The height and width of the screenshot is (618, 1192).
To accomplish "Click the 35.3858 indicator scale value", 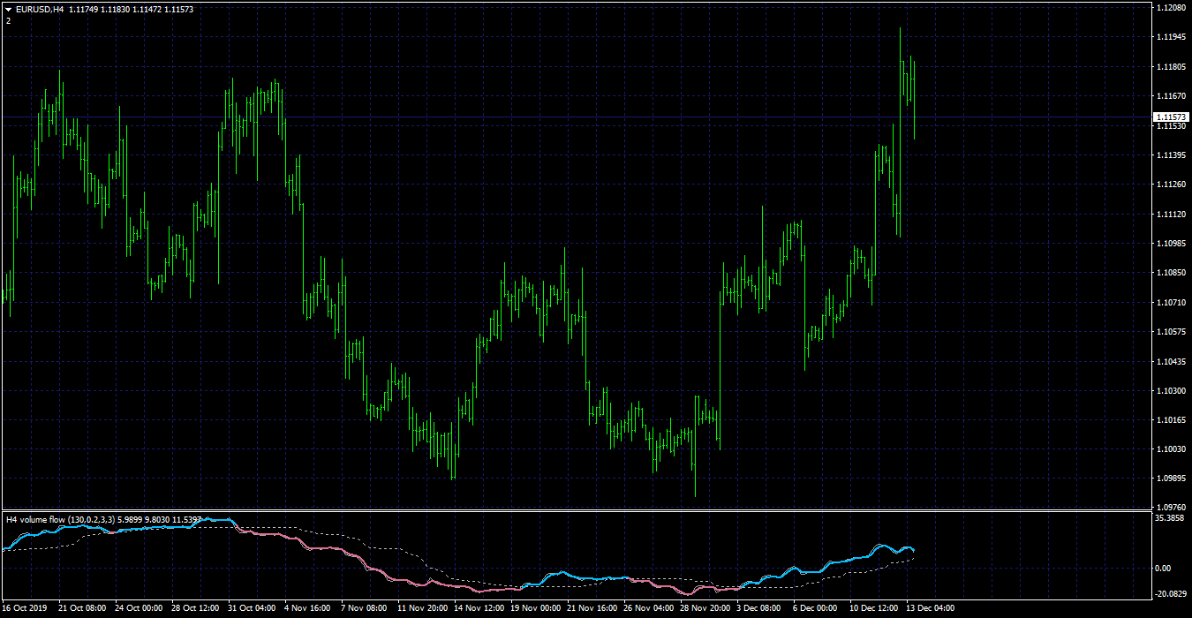I will click(1170, 518).
